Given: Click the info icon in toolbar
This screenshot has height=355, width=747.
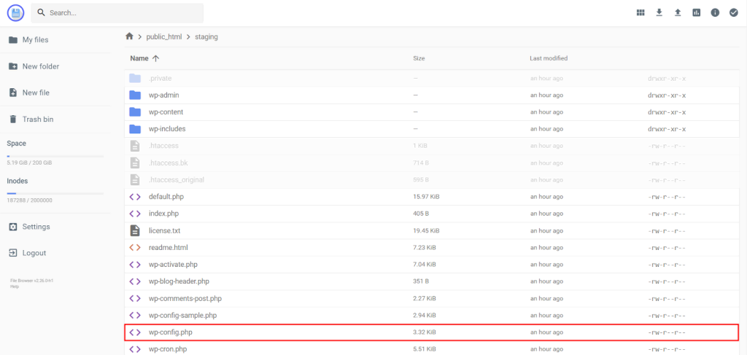Looking at the screenshot, I should pyautogui.click(x=715, y=13).
